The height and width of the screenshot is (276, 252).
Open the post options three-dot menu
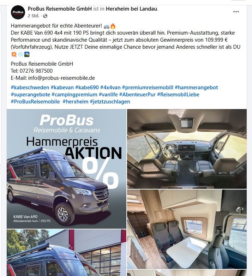pyautogui.click(x=236, y=12)
